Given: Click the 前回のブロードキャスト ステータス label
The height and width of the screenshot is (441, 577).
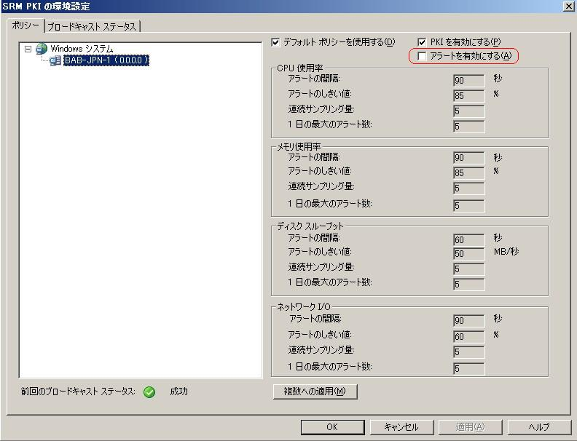Looking at the screenshot, I should pos(78,392).
